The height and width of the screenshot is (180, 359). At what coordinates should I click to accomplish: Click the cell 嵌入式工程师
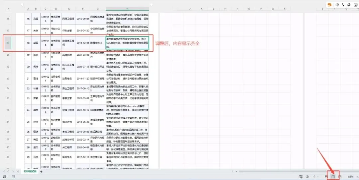pyautogui.click(x=69, y=67)
